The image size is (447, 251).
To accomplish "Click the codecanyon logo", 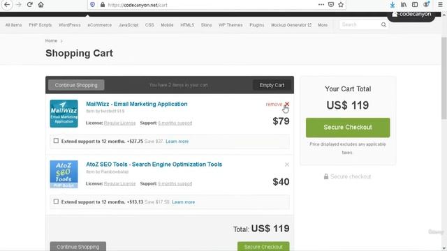I will click(x=411, y=14).
